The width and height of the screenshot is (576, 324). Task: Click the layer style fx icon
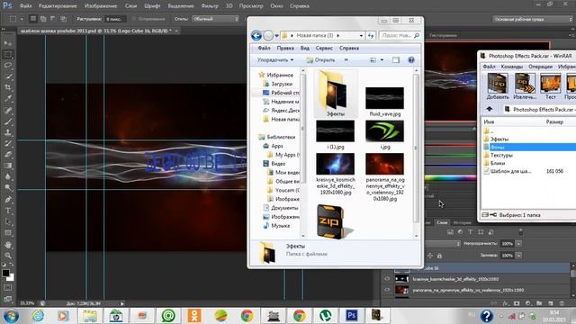pyautogui.click(x=506, y=303)
